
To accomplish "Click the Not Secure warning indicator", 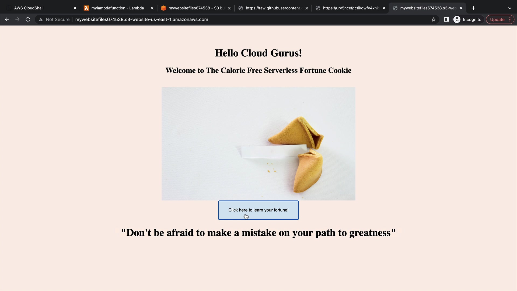I will (x=54, y=19).
